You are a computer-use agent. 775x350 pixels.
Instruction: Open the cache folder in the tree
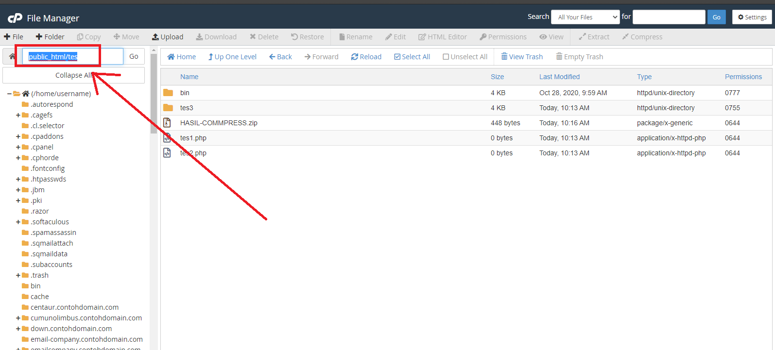pyautogui.click(x=40, y=297)
